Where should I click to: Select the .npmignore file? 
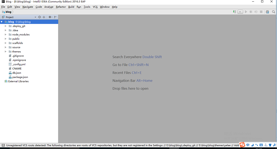click(x=19, y=60)
